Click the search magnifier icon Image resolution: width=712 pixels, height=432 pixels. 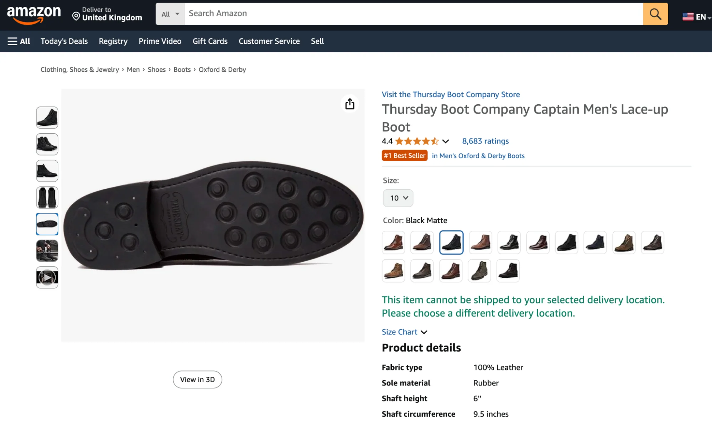[655, 14]
